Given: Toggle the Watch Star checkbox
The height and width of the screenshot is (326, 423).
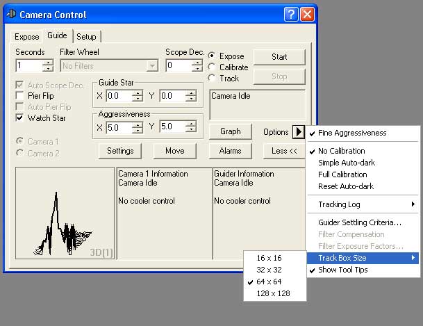Looking at the screenshot, I should 20,118.
